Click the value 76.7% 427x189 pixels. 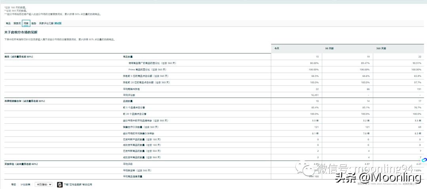click(418, 108)
